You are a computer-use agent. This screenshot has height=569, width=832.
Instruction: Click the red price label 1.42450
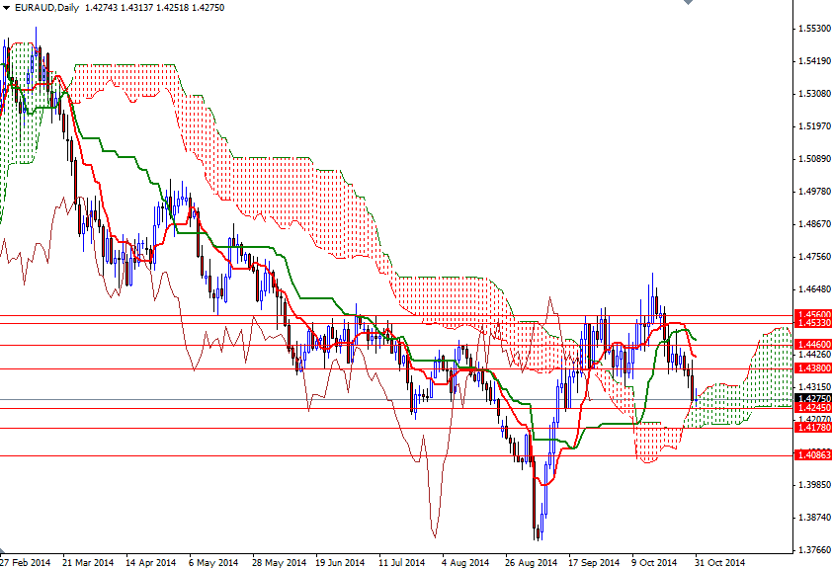pos(812,410)
